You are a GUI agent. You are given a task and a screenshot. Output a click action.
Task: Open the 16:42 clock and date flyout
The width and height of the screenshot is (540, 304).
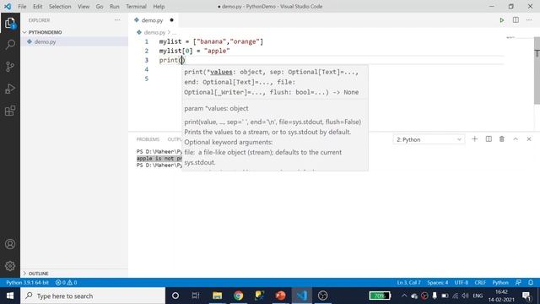[x=501, y=296]
